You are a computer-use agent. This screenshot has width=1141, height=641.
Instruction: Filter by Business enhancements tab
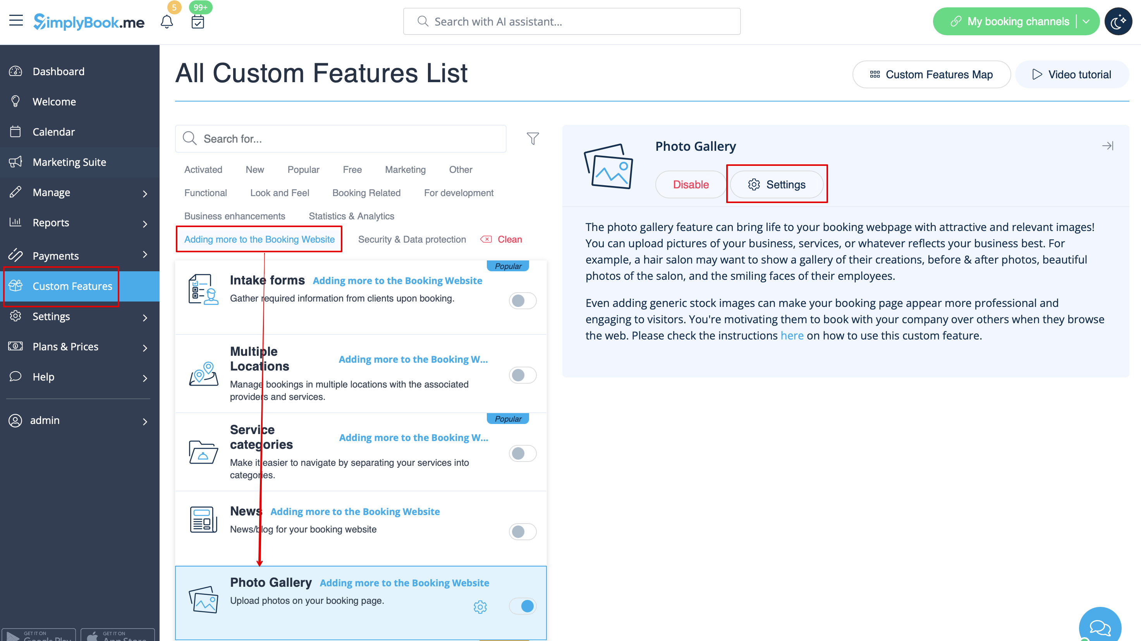(235, 216)
